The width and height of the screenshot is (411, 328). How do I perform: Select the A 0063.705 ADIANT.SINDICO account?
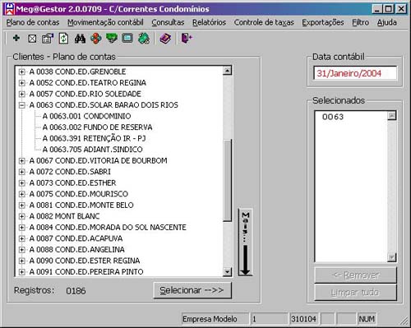pos(93,150)
